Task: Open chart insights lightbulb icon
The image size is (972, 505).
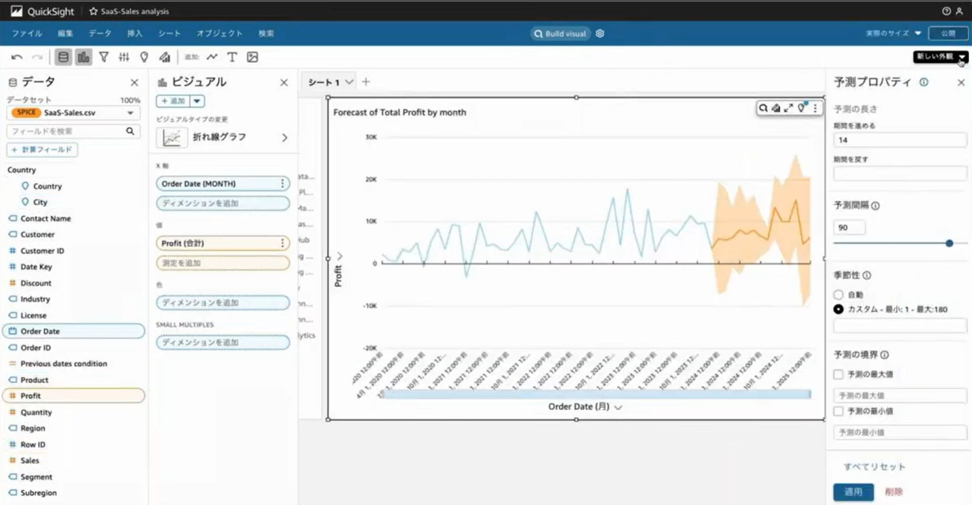Action: coord(802,108)
